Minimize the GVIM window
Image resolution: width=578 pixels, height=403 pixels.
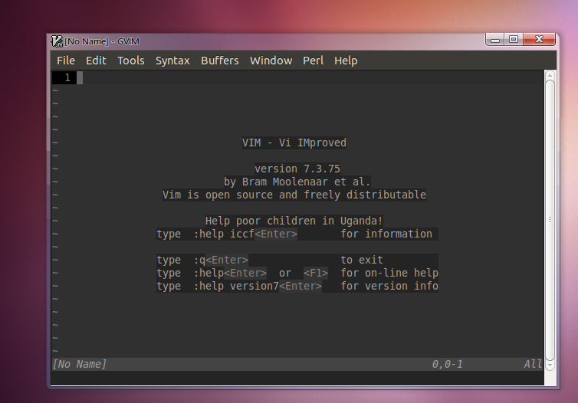pyautogui.click(x=495, y=40)
